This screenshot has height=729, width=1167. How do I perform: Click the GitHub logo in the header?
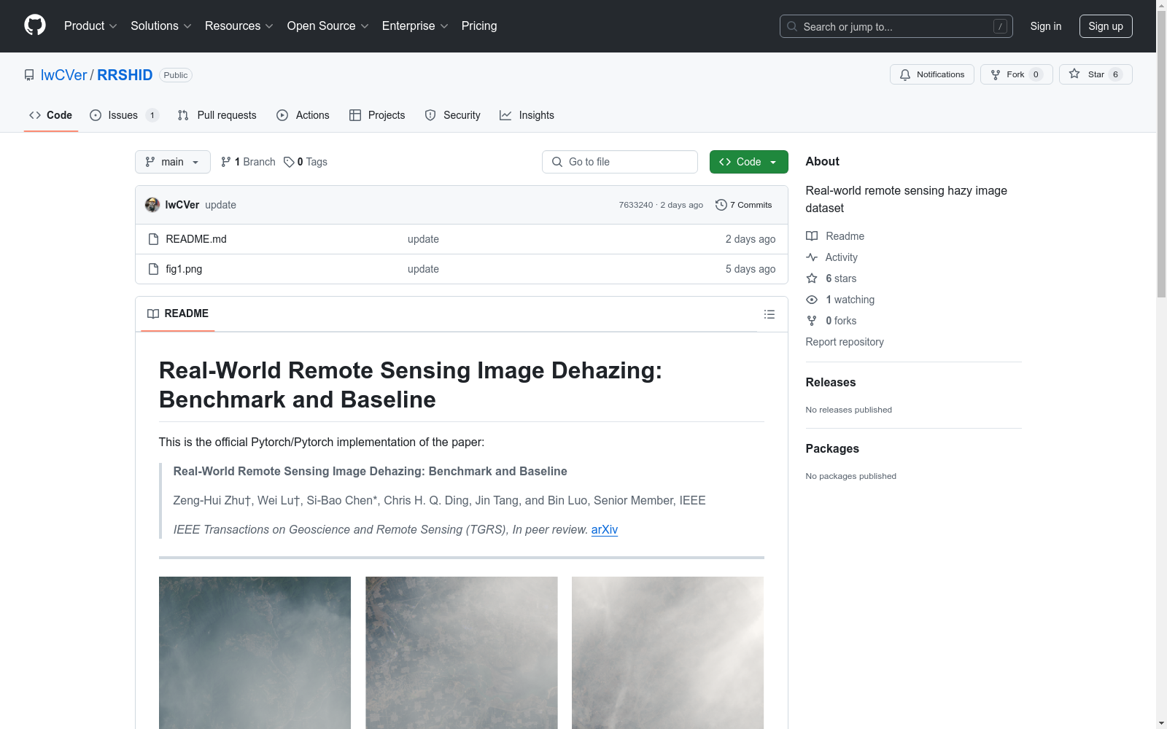tap(34, 25)
